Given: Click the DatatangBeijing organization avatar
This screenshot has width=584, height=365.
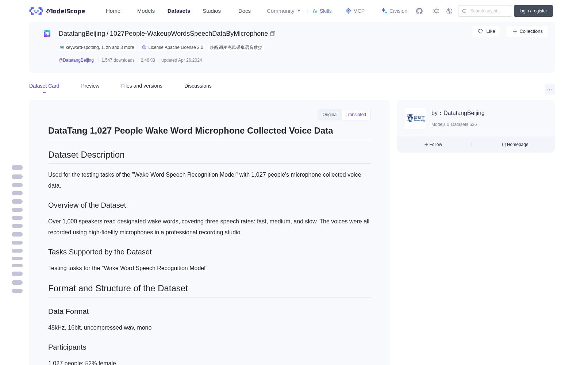Looking at the screenshot, I should pyautogui.click(x=415, y=118).
